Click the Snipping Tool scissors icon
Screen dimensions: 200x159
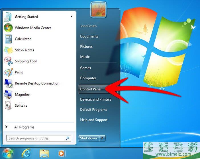(9, 61)
